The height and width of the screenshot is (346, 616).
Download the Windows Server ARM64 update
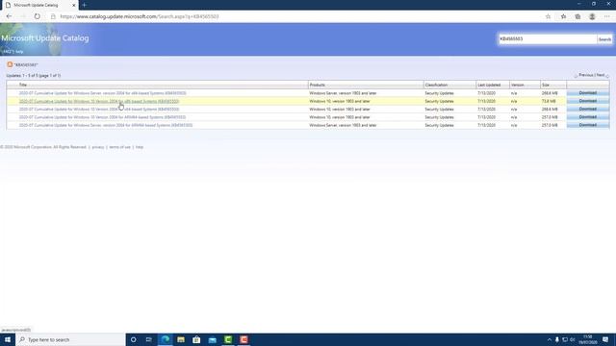point(588,125)
